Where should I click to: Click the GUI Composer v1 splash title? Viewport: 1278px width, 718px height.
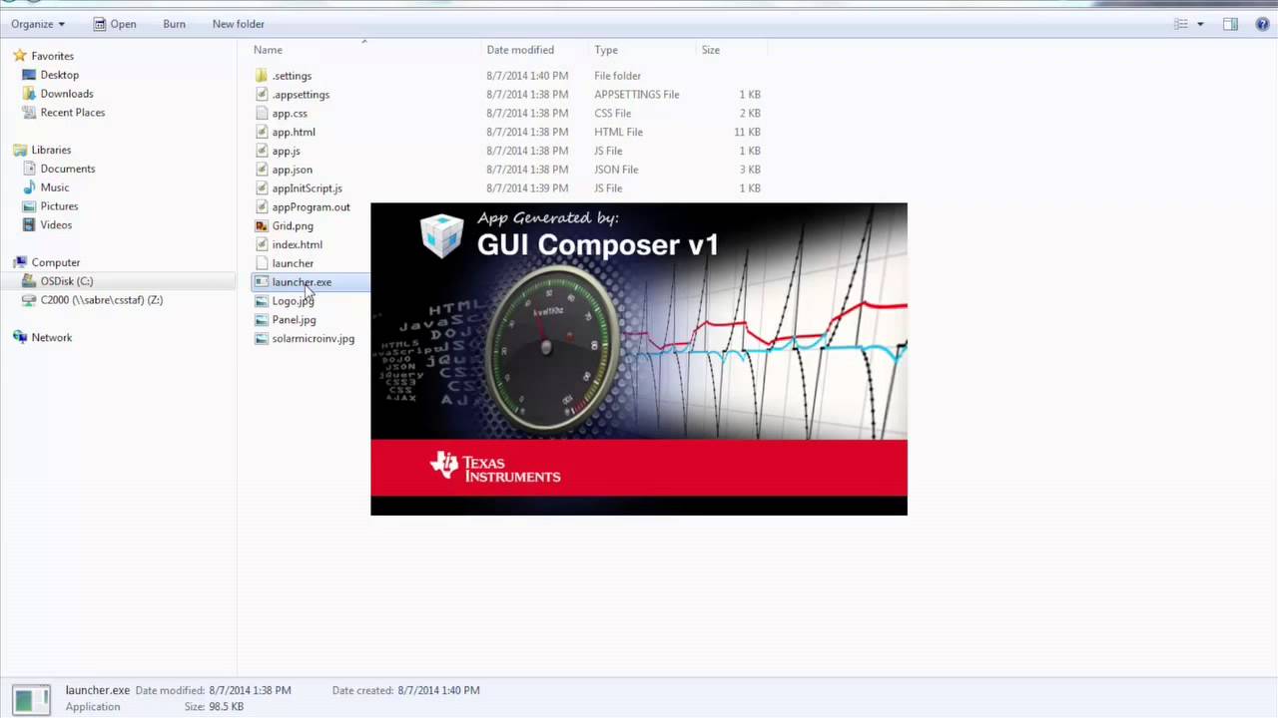[x=598, y=244]
